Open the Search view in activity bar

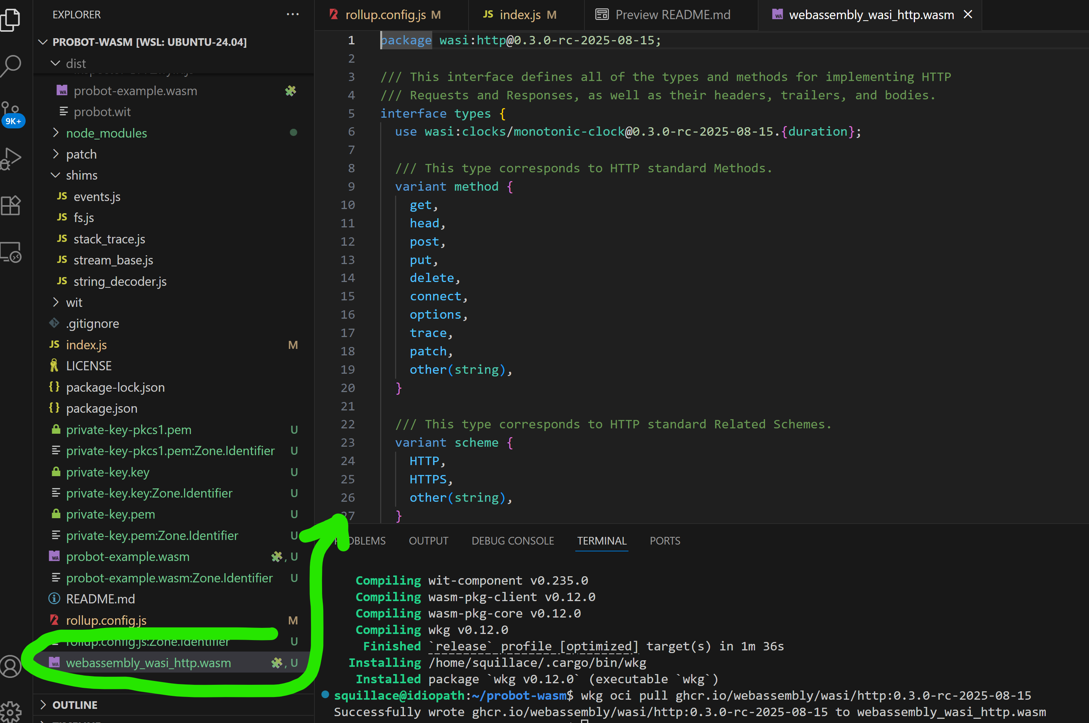click(11, 65)
